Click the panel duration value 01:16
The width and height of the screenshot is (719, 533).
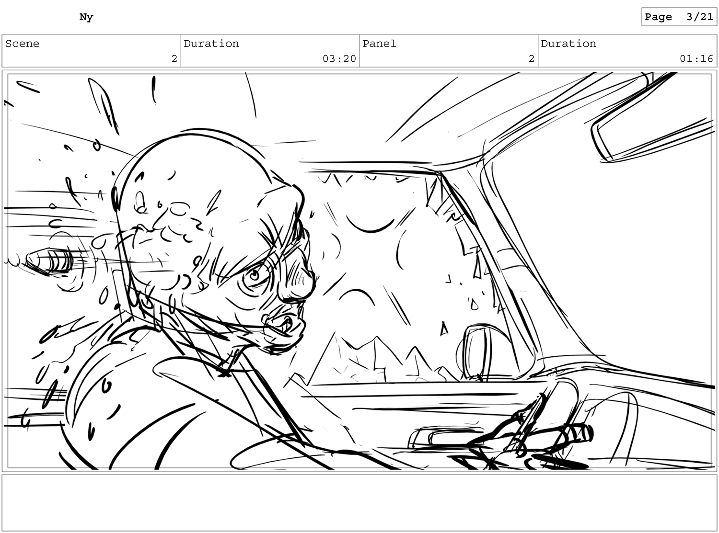[x=696, y=58]
